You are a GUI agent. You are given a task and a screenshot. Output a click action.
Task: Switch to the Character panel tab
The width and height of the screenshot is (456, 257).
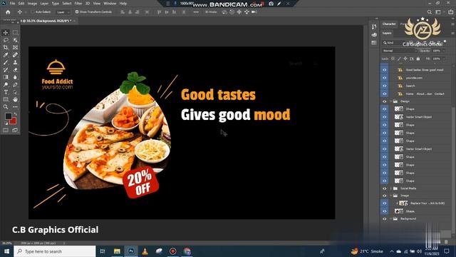click(x=389, y=24)
